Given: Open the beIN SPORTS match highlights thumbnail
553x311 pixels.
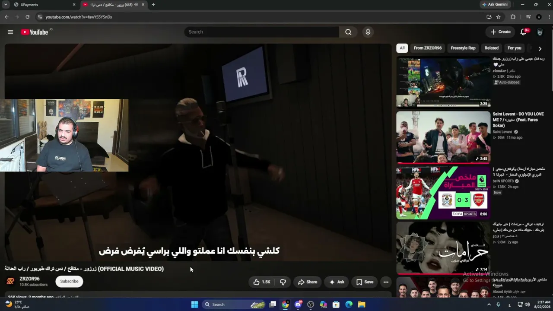Looking at the screenshot, I should (x=443, y=193).
